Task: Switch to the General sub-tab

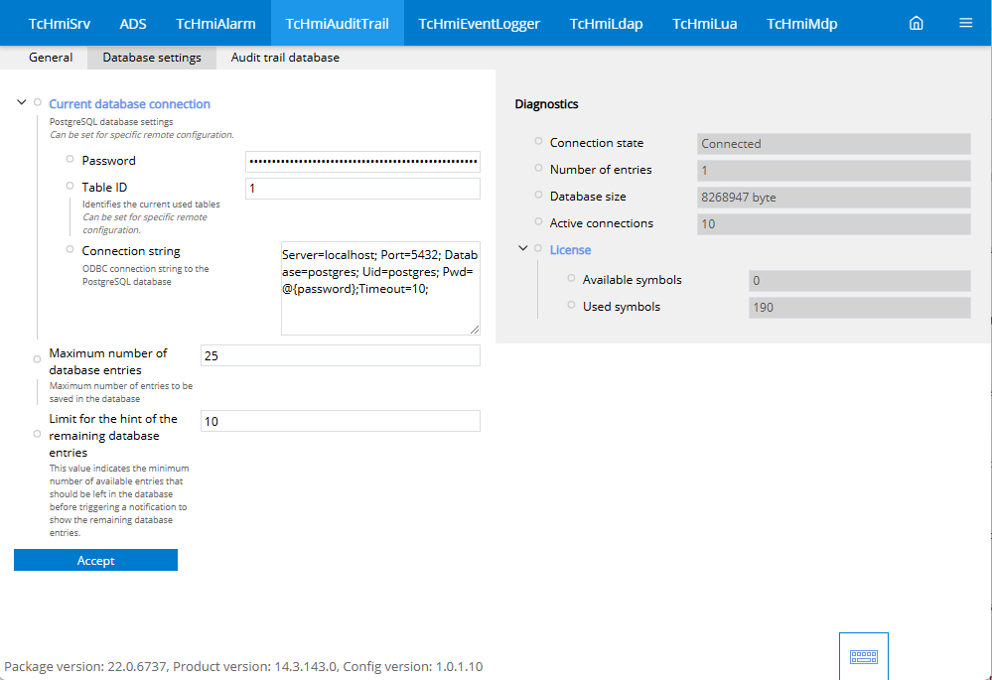Action: pyautogui.click(x=51, y=58)
